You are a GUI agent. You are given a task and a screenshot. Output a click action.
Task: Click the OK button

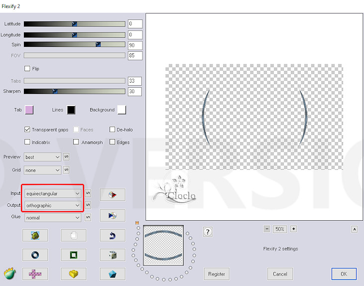pyautogui.click(x=344, y=274)
